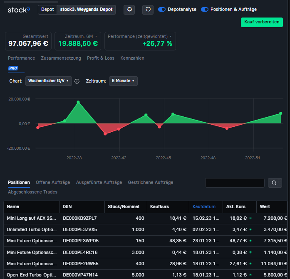290x279 pixels.
Task: Click the +25,77 % performance value
Action: (x=157, y=43)
